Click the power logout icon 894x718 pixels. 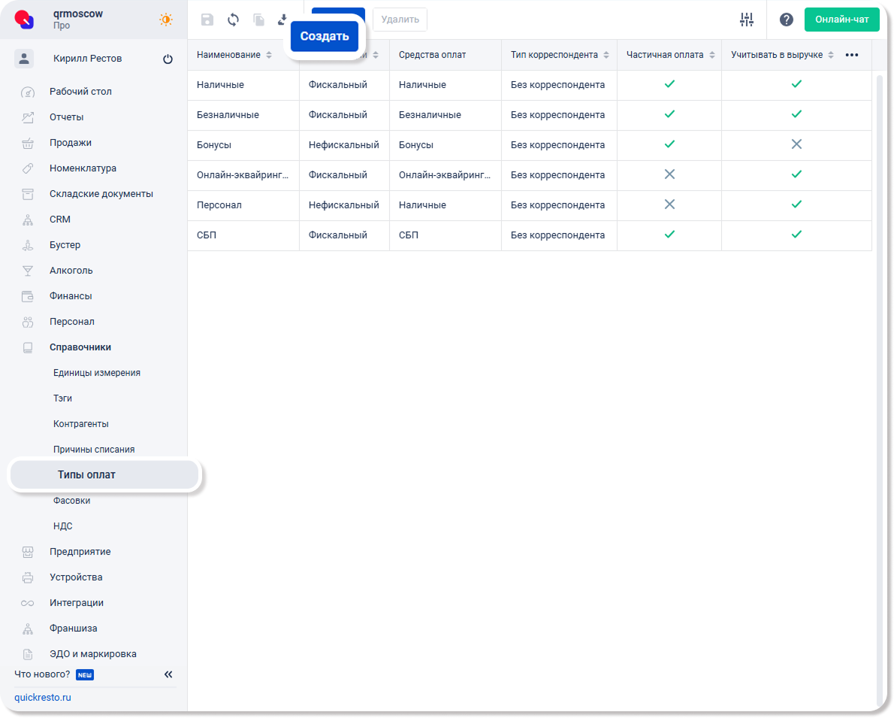(x=168, y=59)
